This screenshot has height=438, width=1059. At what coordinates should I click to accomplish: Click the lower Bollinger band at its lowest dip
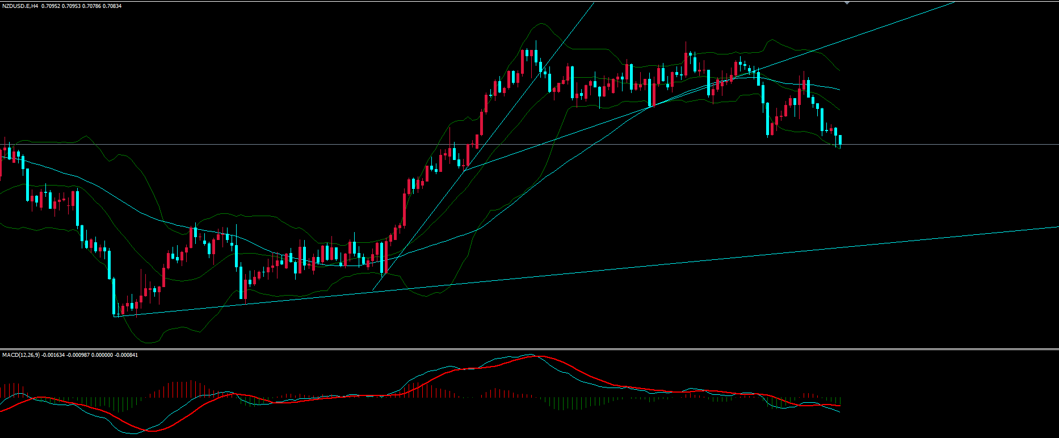pos(150,343)
